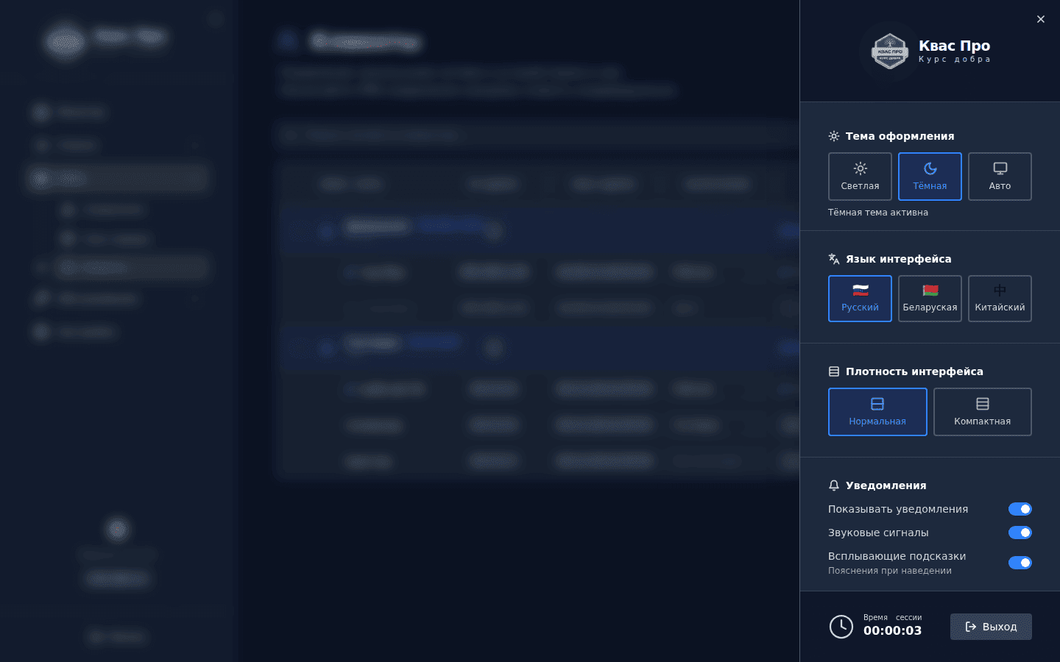Select the Тёмная dark theme option

click(930, 177)
